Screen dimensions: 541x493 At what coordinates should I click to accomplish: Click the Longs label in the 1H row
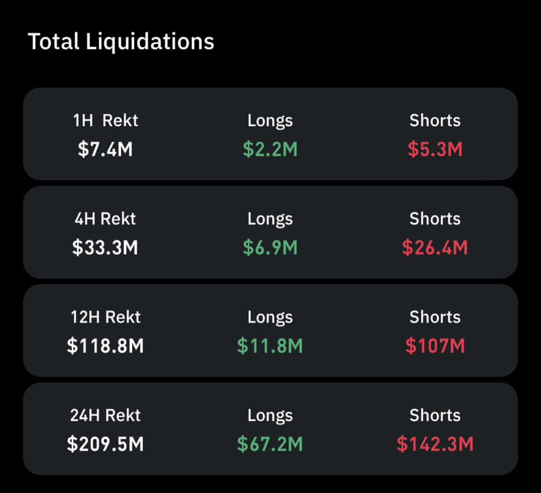click(270, 120)
